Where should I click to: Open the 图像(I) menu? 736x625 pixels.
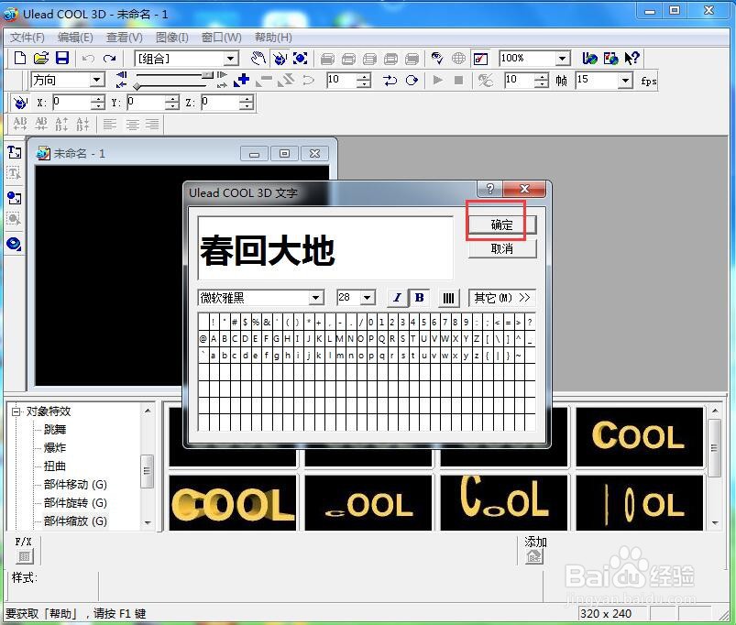coord(171,37)
